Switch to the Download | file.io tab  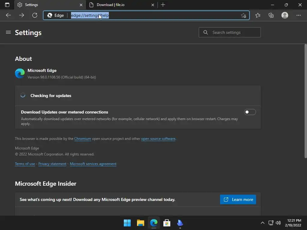point(121,5)
